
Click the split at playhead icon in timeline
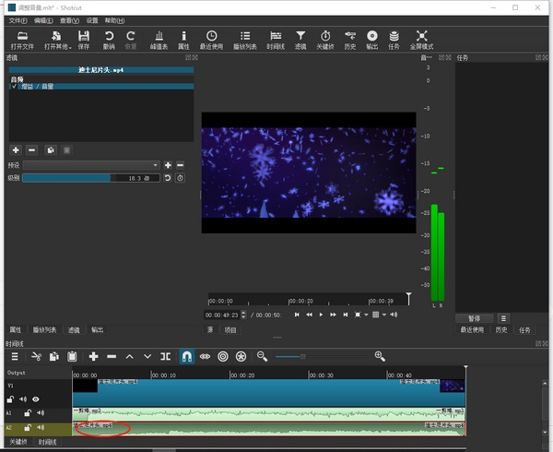(165, 356)
